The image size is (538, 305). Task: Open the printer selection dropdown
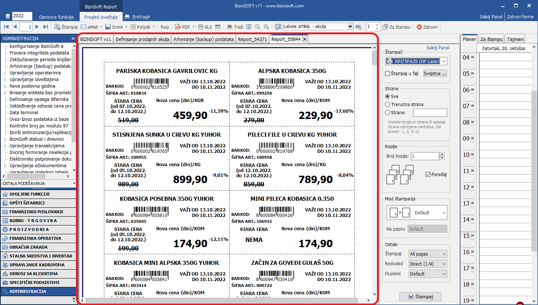[444, 62]
